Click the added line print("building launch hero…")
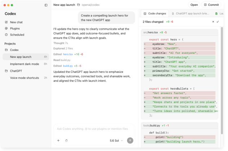 [180, 142]
